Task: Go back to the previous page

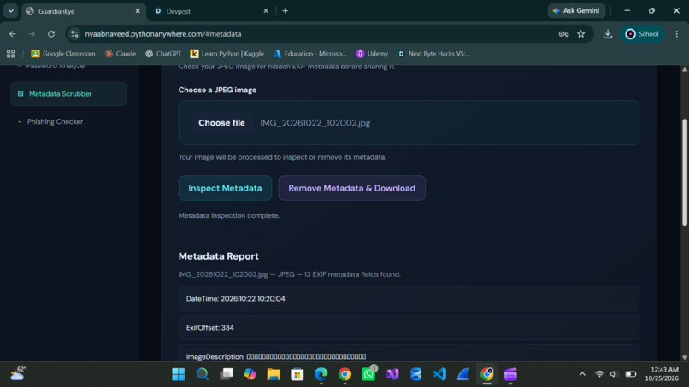Action: [13, 34]
